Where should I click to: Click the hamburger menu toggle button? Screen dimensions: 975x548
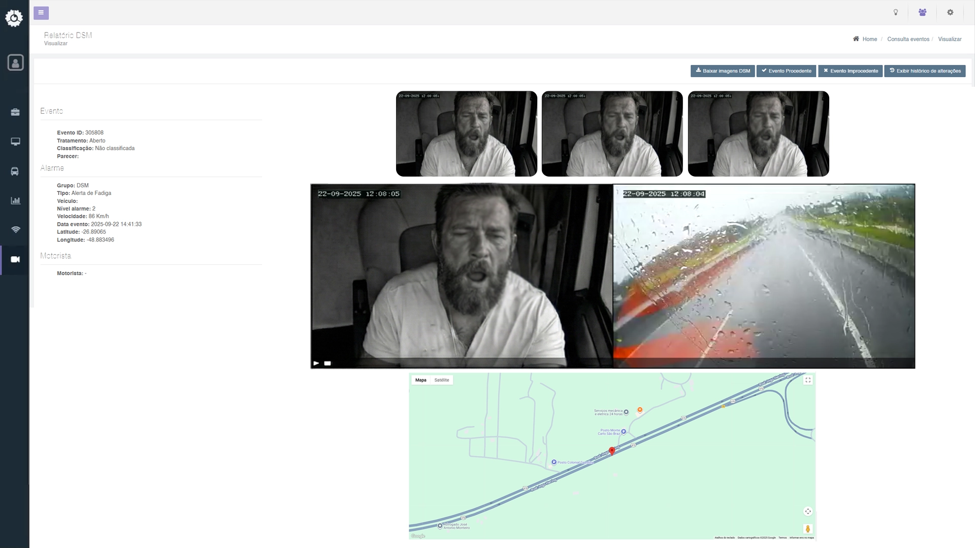(41, 13)
